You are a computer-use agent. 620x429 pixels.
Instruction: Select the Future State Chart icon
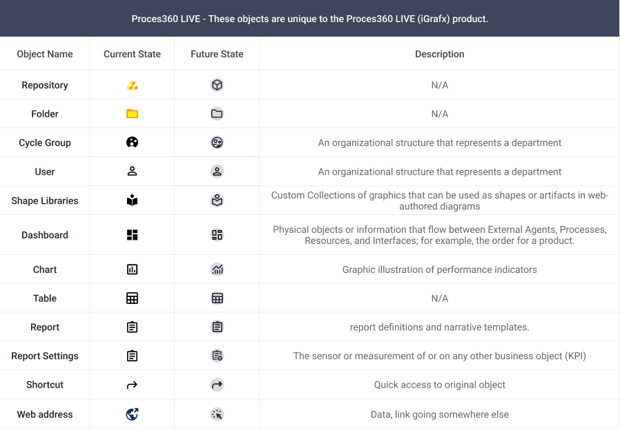click(x=217, y=269)
